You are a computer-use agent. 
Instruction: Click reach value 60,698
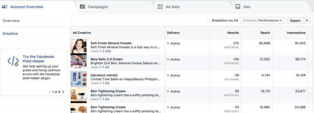(265, 43)
